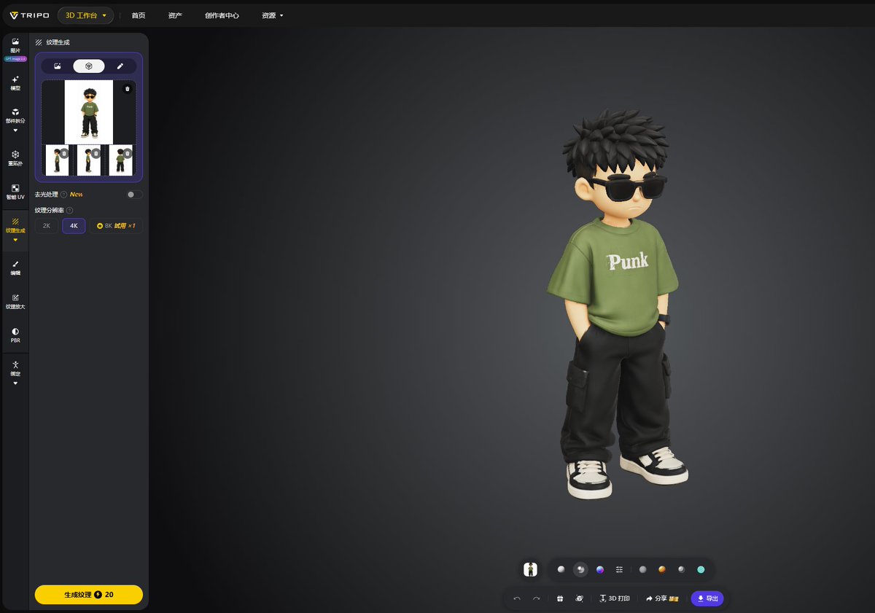This screenshot has width=875, height=613.
Task: Switch to pencil edit mode in texture panel
Action: (120, 66)
